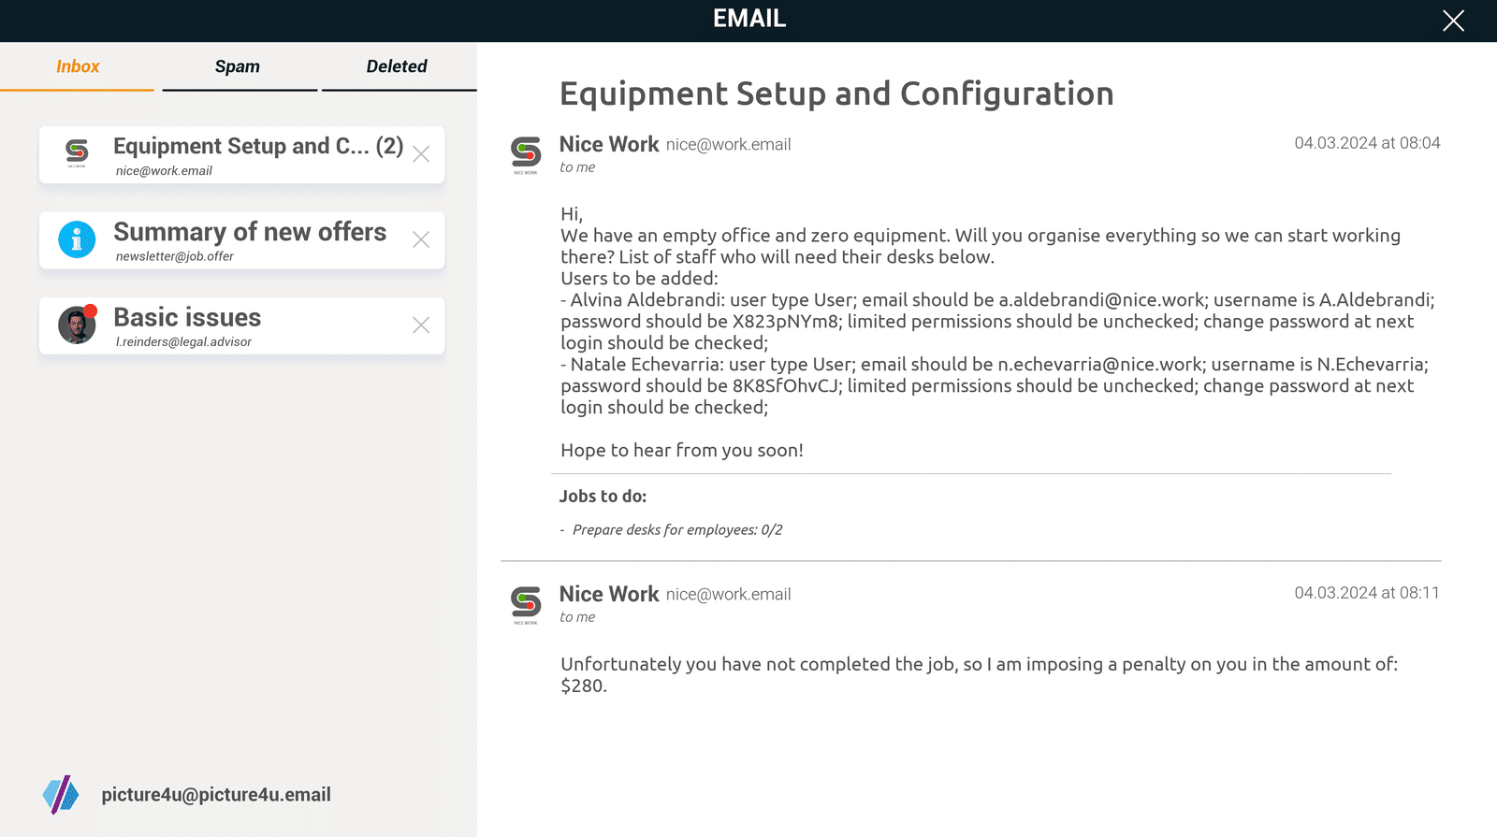Click the Nice Work logo in inbox list

point(77,152)
